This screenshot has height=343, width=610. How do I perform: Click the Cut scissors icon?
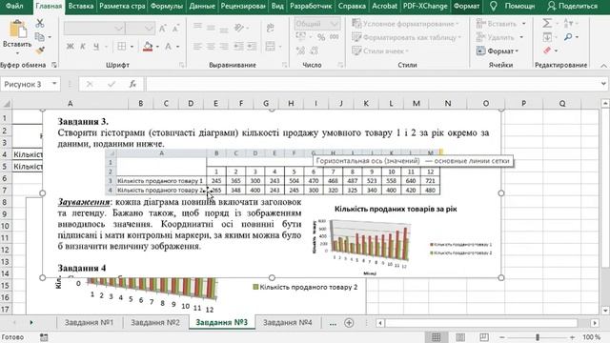pyautogui.click(x=40, y=23)
